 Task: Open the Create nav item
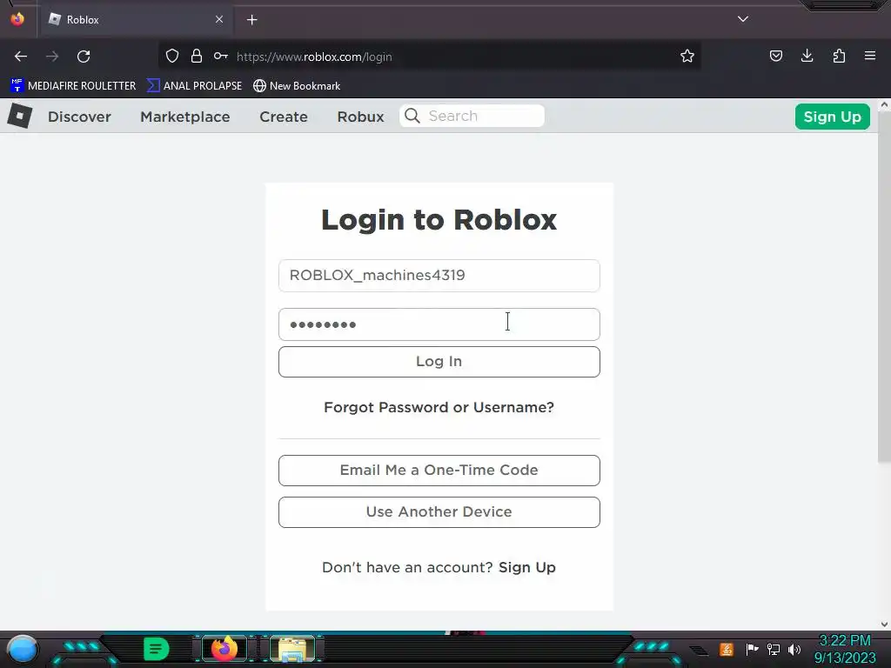click(284, 117)
